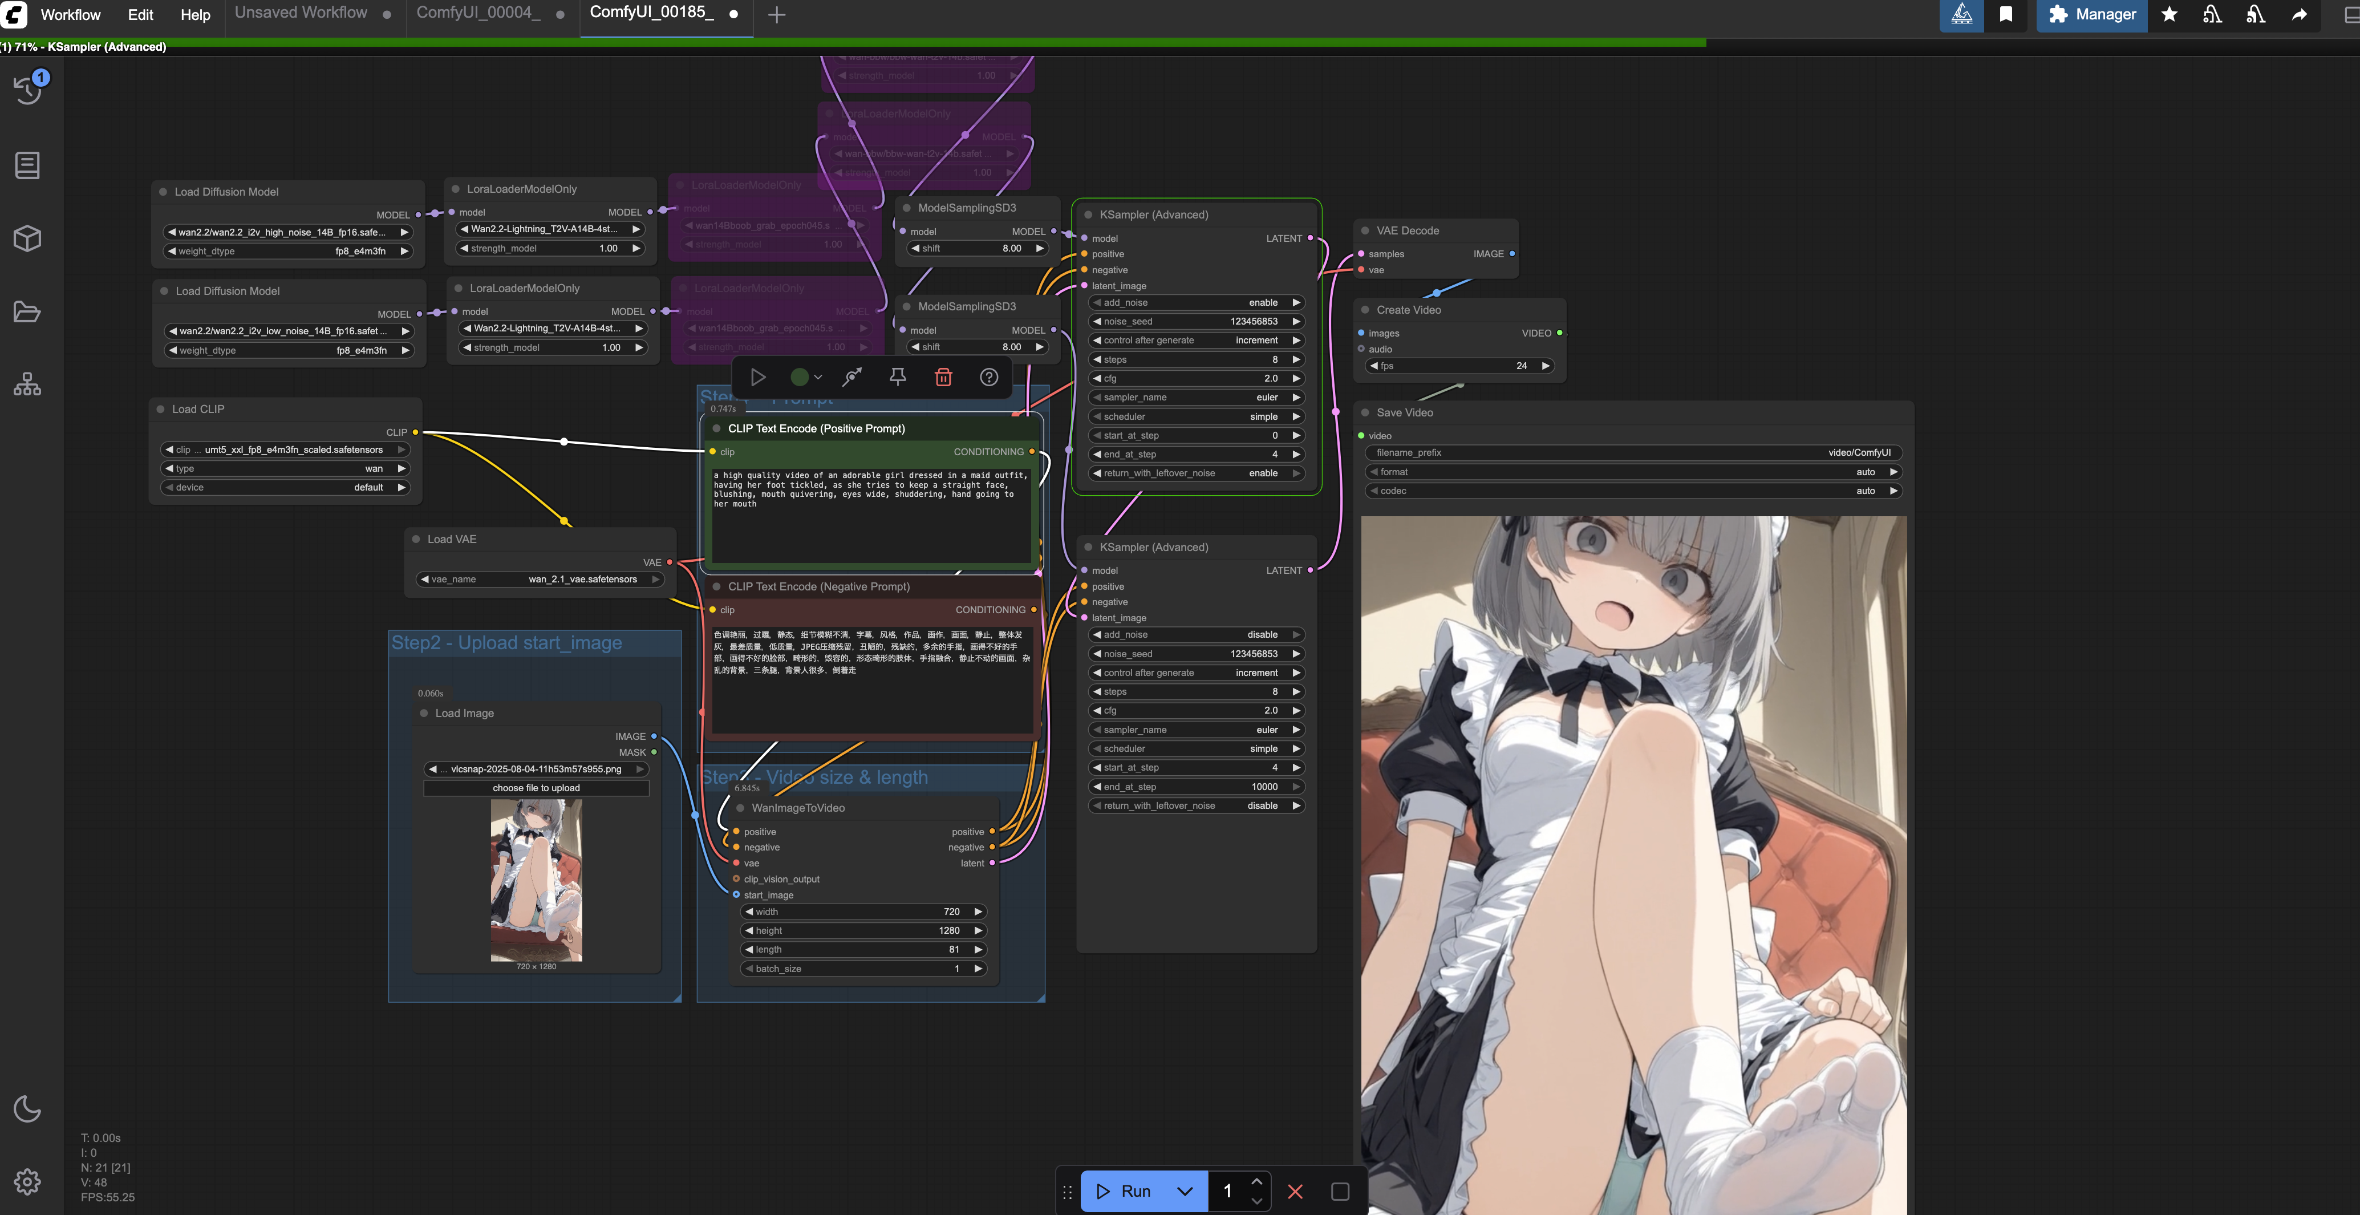Bypass the selected node using arrow-through-dot icon
Image resolution: width=2360 pixels, height=1215 pixels.
click(852, 376)
